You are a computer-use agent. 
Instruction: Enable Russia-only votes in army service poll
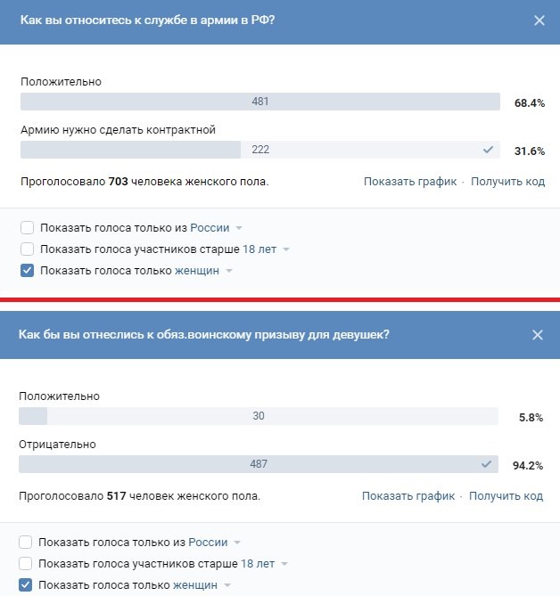tap(28, 228)
